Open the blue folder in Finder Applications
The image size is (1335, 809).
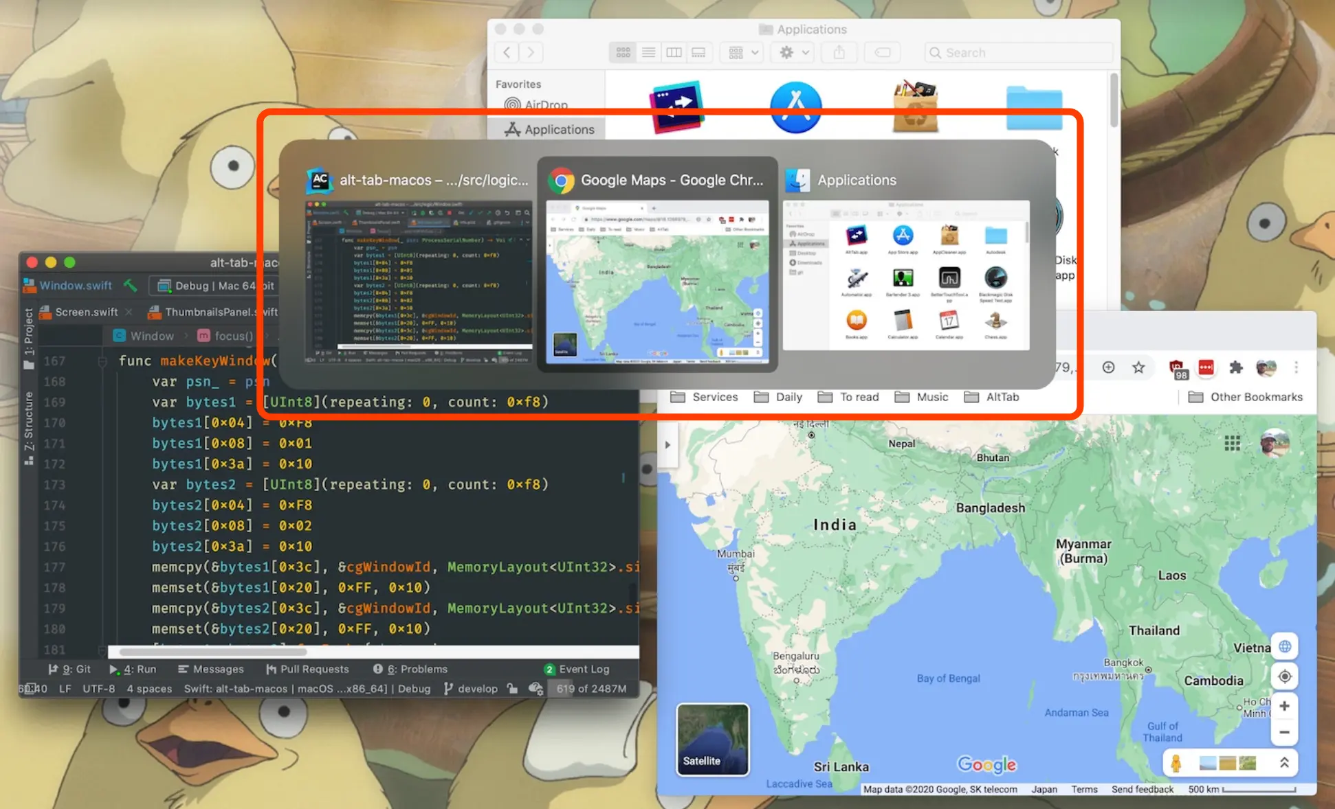pos(1034,108)
